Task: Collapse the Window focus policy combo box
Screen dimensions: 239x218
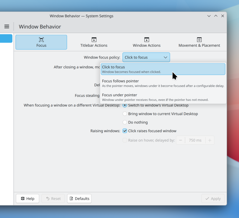Action: coord(146,57)
